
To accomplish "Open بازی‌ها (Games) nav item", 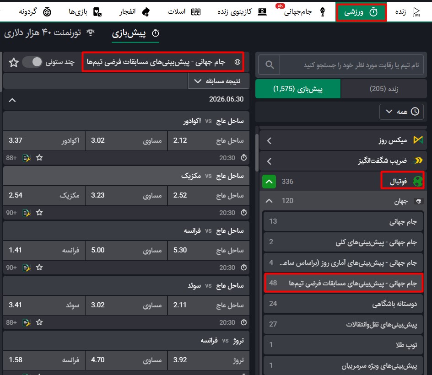I will click(x=85, y=12).
